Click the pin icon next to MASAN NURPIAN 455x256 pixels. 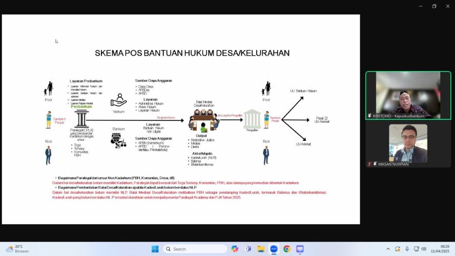(x=375, y=164)
